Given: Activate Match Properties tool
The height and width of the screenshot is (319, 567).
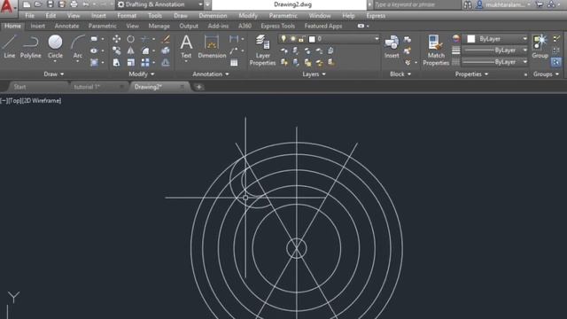Looking at the screenshot, I should 436,50.
